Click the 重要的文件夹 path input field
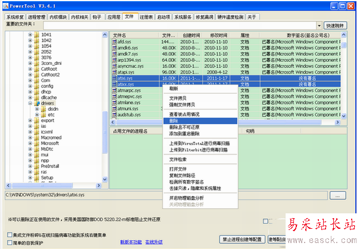Screen dimensions: 357x249 (180, 26)
